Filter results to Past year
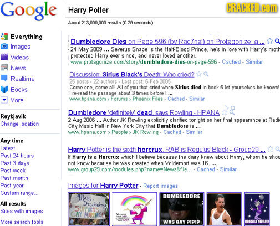The width and height of the screenshot is (280, 226). pyautogui.click(x=12, y=186)
